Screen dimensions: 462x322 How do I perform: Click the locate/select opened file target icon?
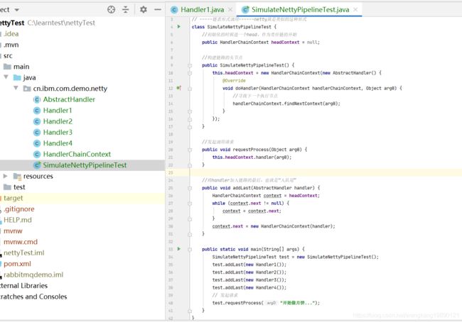(111, 10)
